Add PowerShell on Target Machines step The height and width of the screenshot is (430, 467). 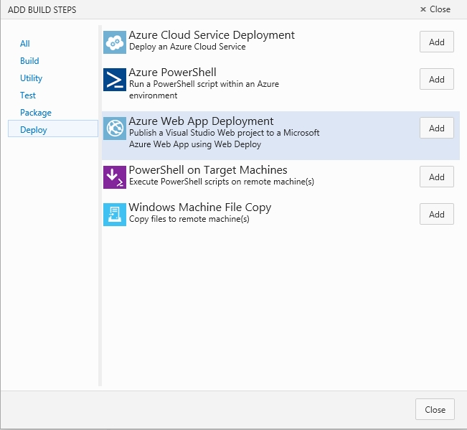coord(437,177)
